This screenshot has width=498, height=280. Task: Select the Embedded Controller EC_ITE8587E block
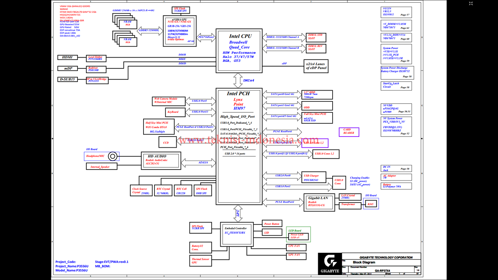coord(237,234)
